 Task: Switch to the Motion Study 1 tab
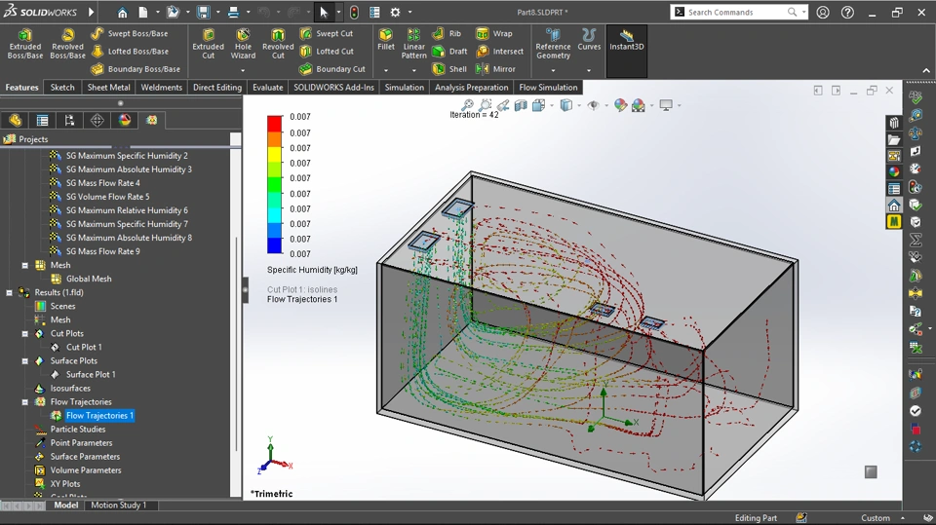tap(118, 506)
